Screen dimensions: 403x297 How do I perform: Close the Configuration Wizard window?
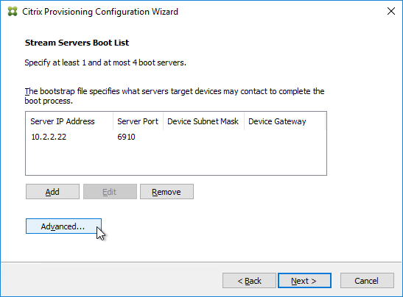pos(391,11)
